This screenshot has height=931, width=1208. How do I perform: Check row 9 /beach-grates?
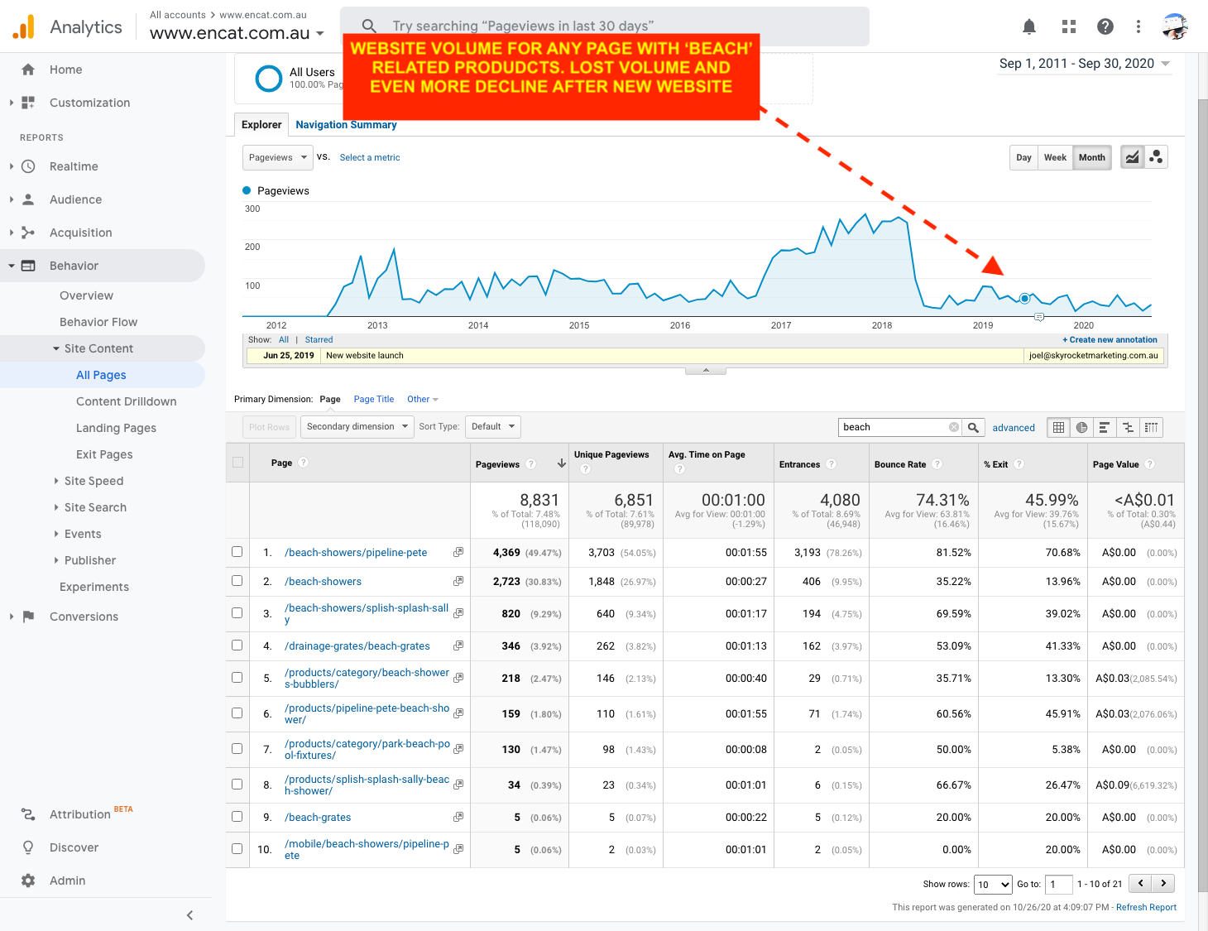click(x=237, y=816)
